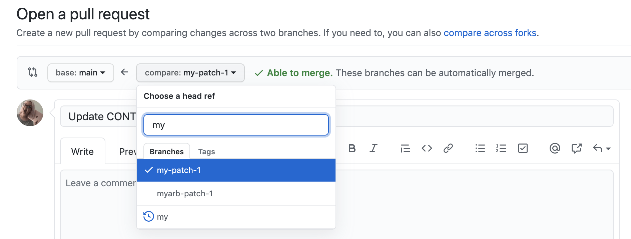Mention a user with the @ icon
The width and height of the screenshot is (631, 239).
click(x=555, y=149)
